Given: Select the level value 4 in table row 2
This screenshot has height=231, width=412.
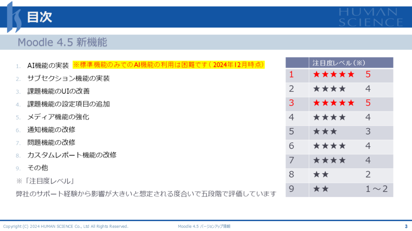Looking at the screenshot, I should [x=368, y=89].
